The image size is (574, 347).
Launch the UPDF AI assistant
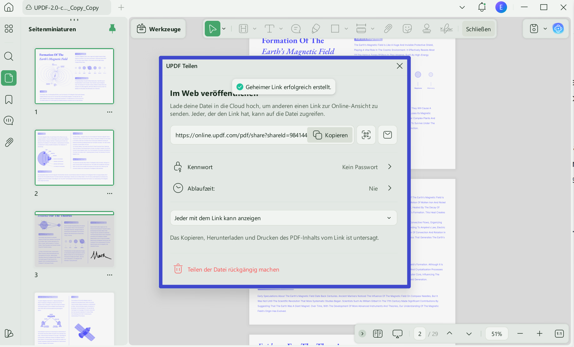tap(558, 29)
